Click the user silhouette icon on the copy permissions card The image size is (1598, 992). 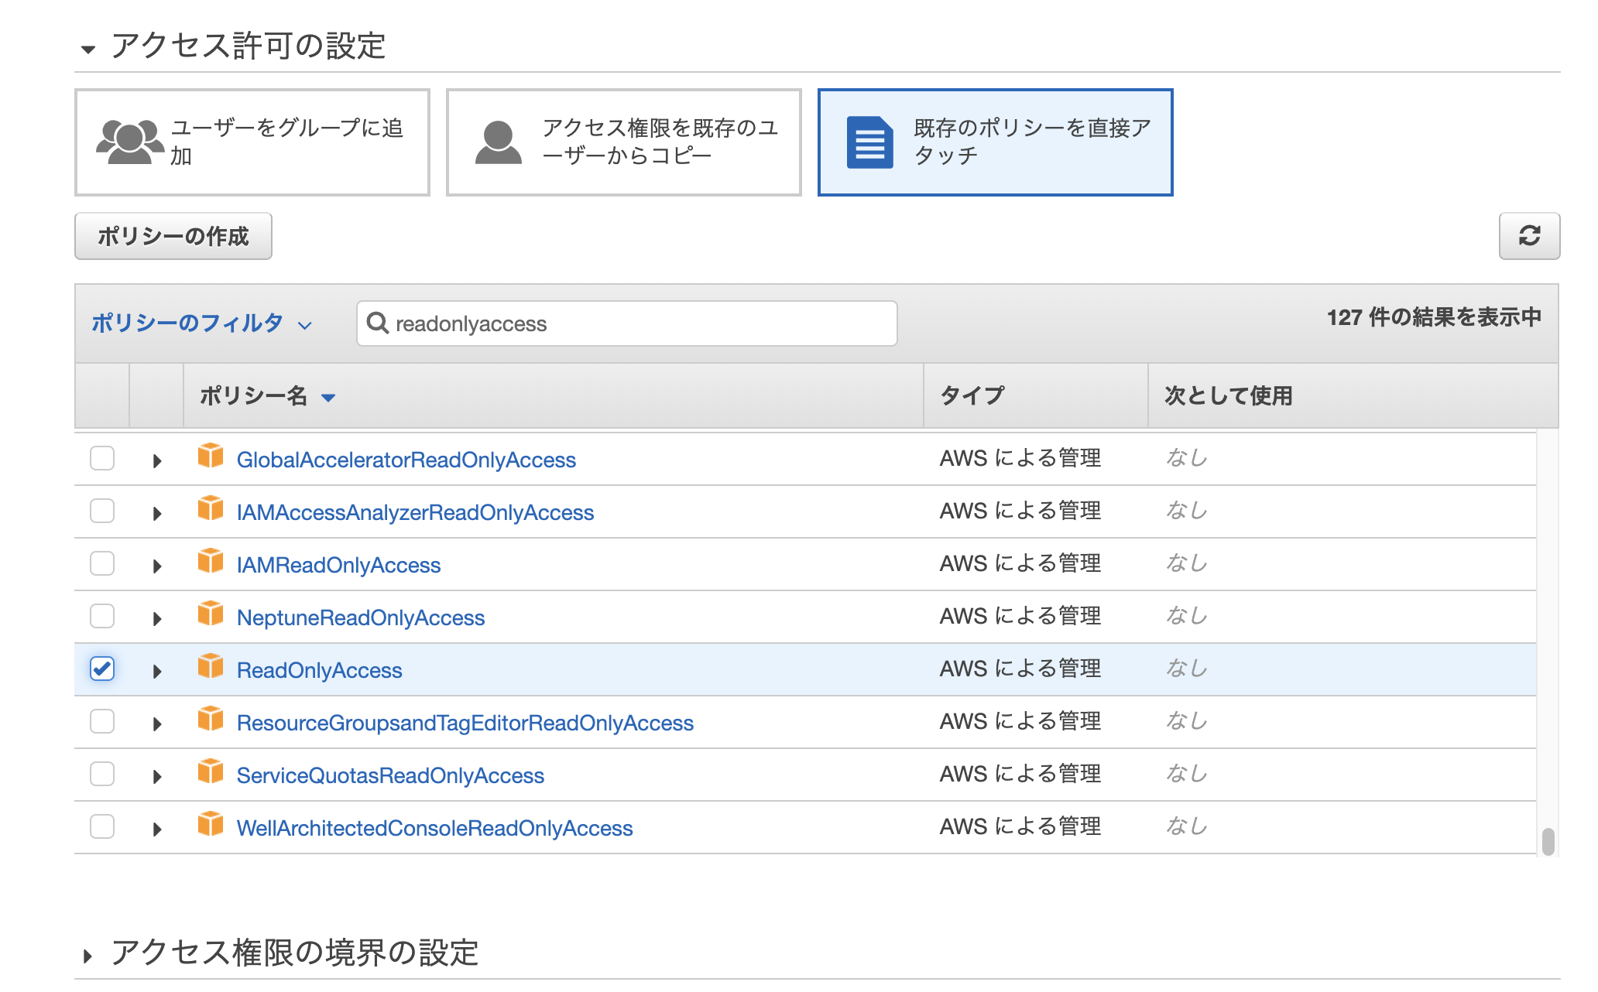pos(498,141)
